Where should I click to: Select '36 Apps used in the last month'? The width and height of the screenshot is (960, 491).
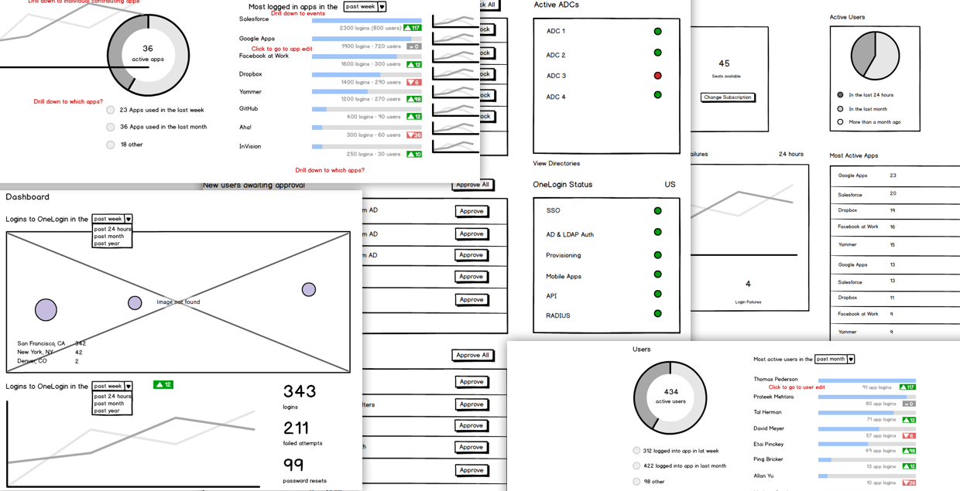111,127
